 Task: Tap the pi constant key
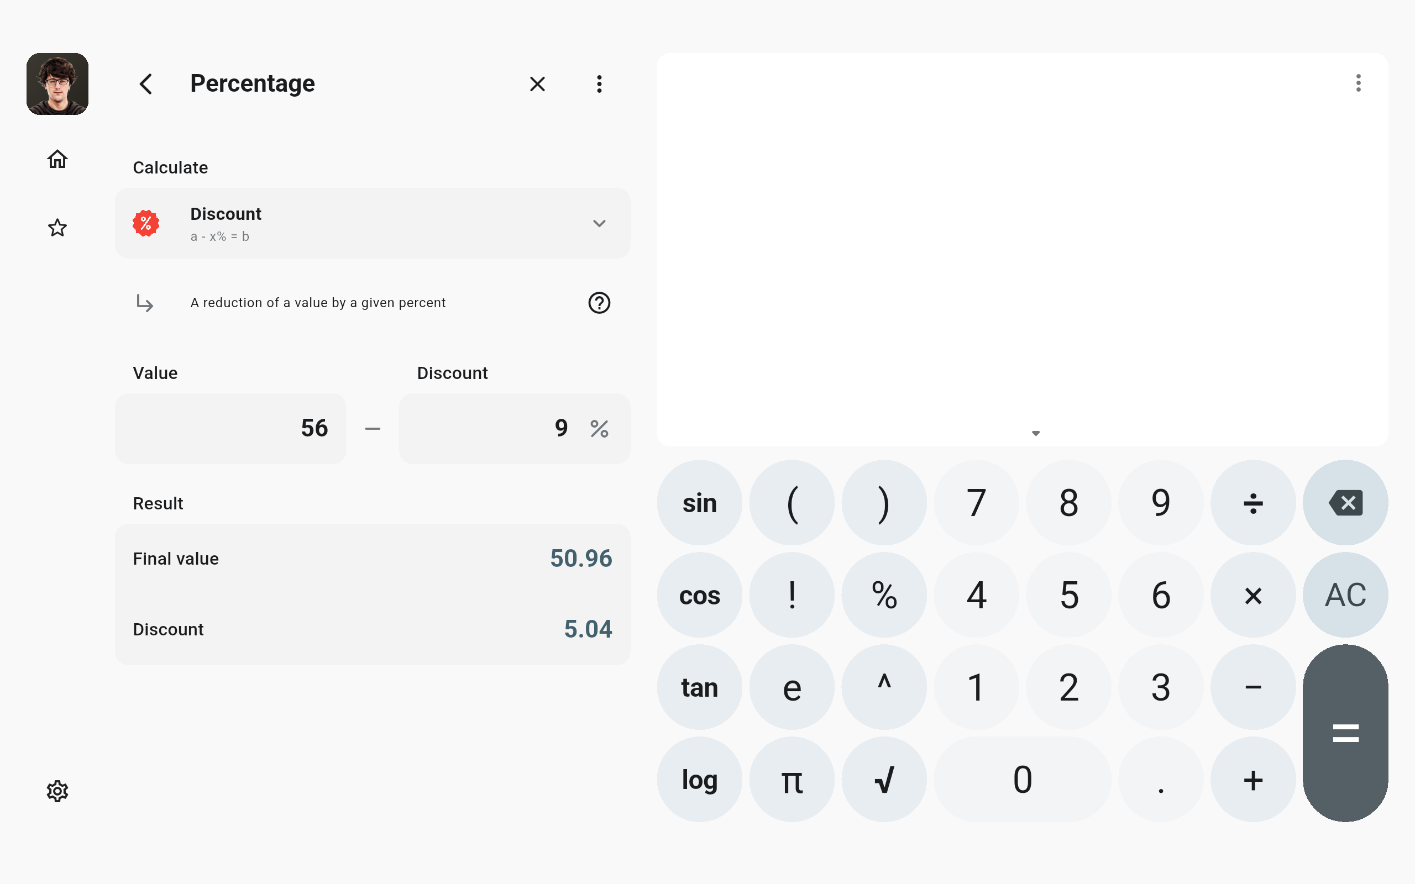(x=792, y=780)
